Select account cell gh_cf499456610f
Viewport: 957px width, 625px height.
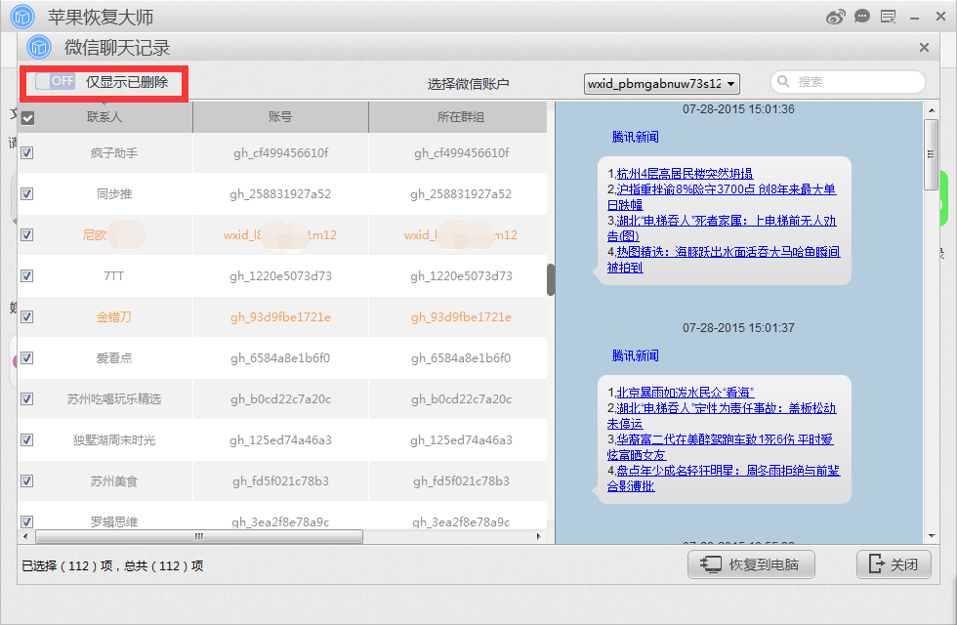[x=281, y=152]
